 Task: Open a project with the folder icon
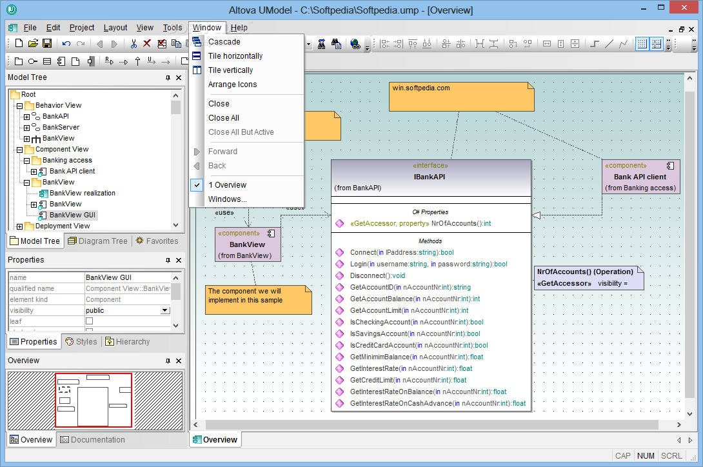pos(33,43)
